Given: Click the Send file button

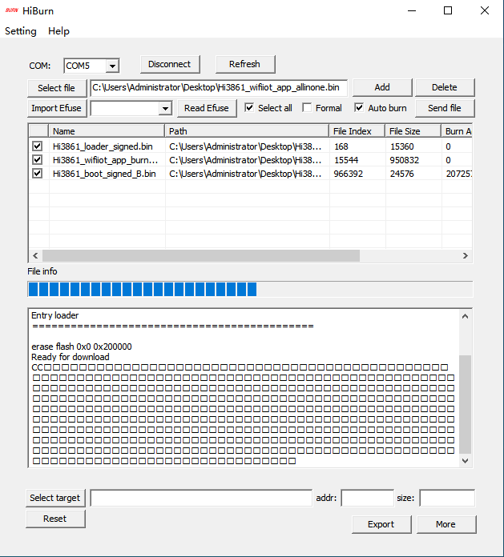Looking at the screenshot, I should pos(445,108).
